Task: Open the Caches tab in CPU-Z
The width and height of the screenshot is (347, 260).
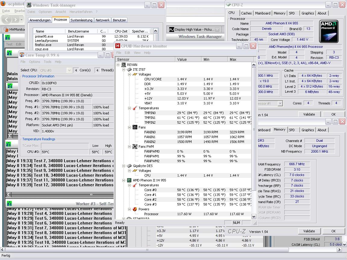Action: [246, 13]
